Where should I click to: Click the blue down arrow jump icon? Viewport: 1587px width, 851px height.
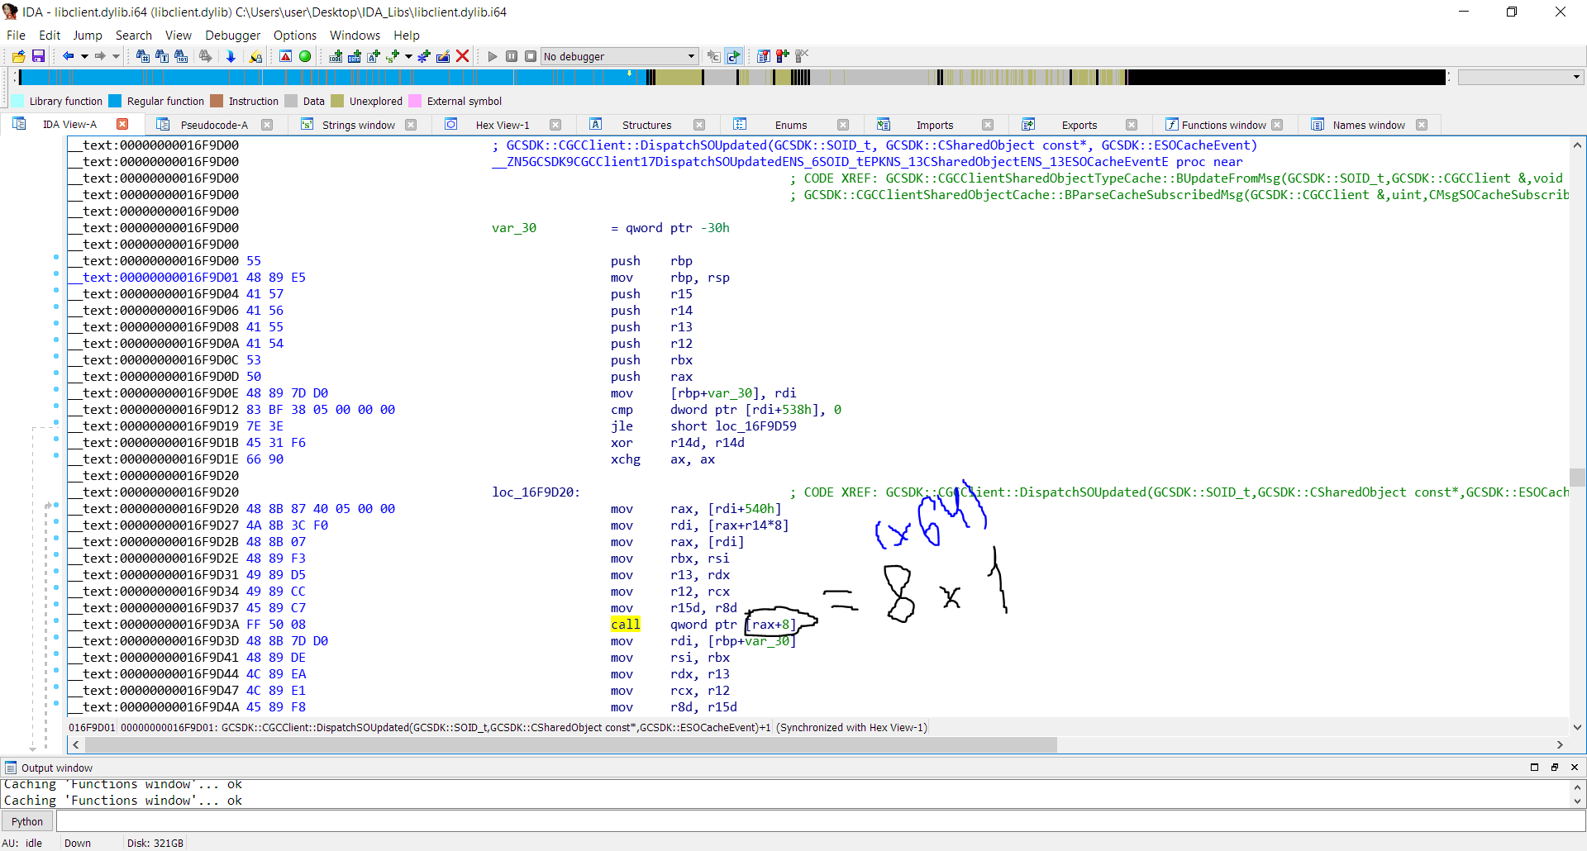pyautogui.click(x=231, y=56)
